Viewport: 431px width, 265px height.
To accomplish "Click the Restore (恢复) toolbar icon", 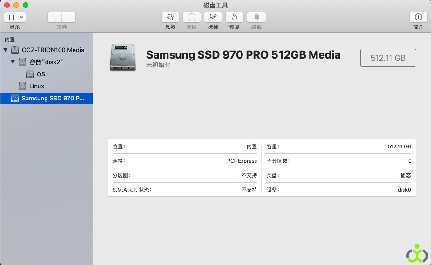I will tap(235, 17).
